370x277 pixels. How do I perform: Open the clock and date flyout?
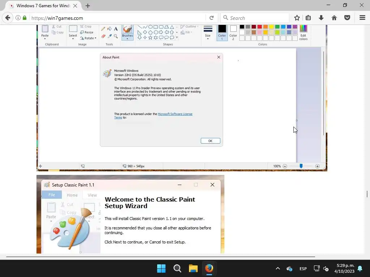tap(344, 268)
